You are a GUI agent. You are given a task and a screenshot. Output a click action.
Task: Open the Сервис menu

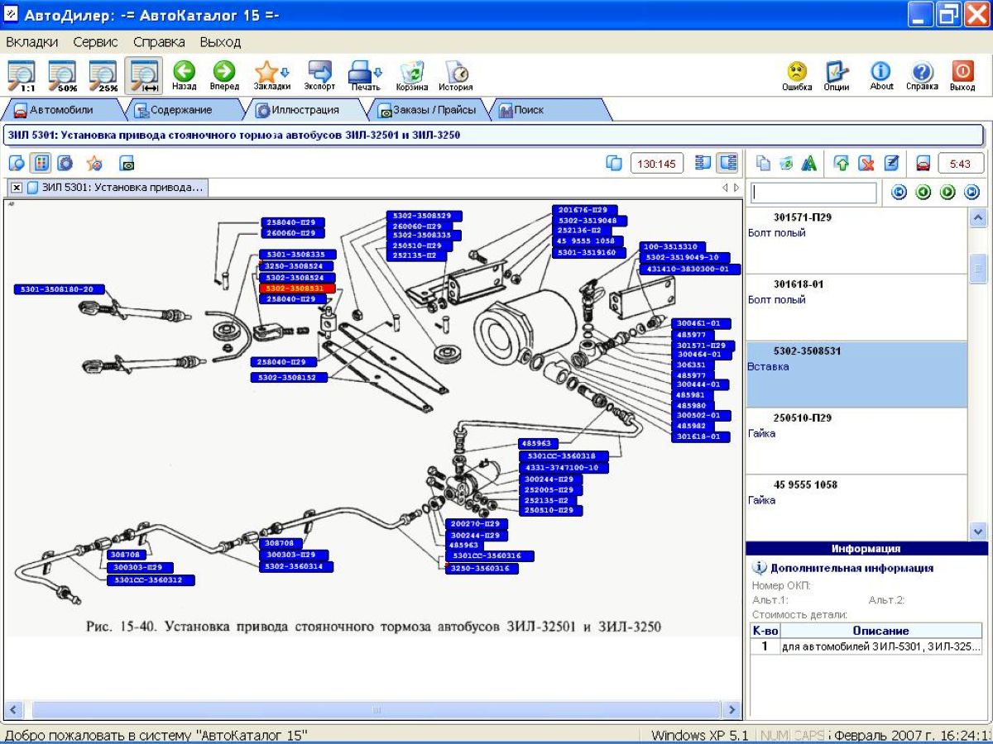[95, 41]
